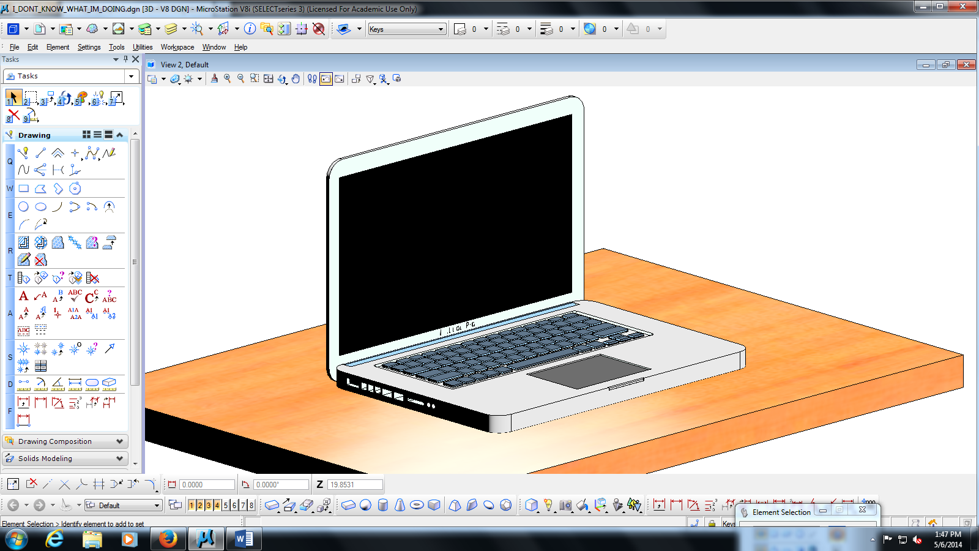The width and height of the screenshot is (979, 551).
Task: Open Firefox from the taskbar
Action: [167, 539]
